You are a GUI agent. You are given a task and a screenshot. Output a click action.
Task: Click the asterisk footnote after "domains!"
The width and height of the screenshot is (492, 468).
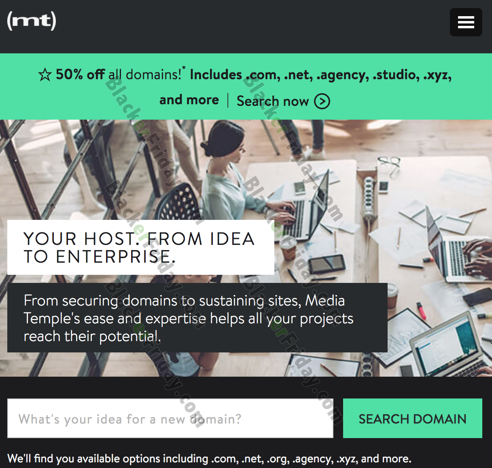point(184,69)
